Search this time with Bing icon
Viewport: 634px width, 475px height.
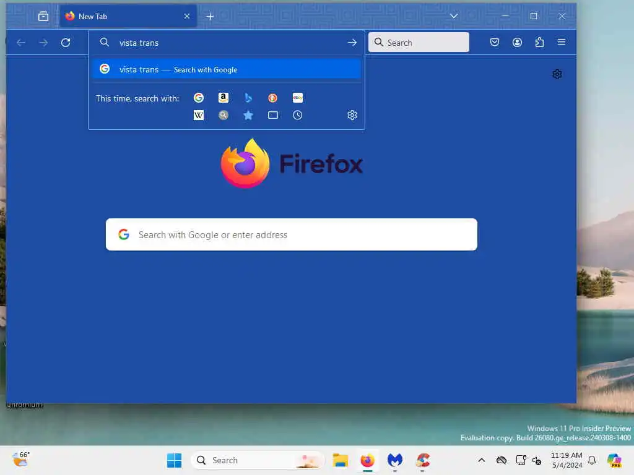point(248,98)
